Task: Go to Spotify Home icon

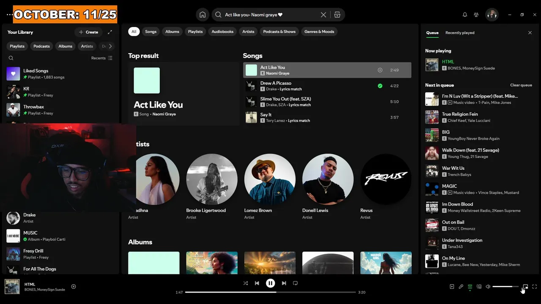Action: click(x=202, y=15)
